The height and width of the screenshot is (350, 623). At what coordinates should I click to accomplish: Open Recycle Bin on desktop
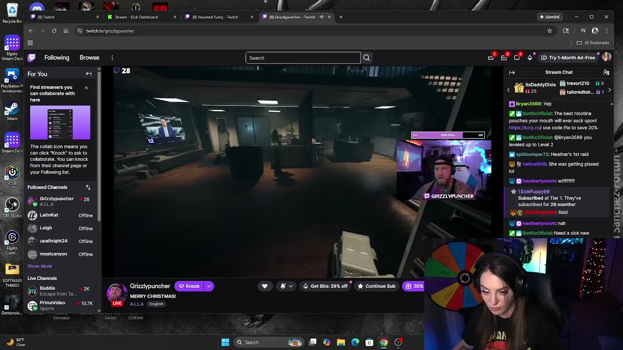(12, 13)
